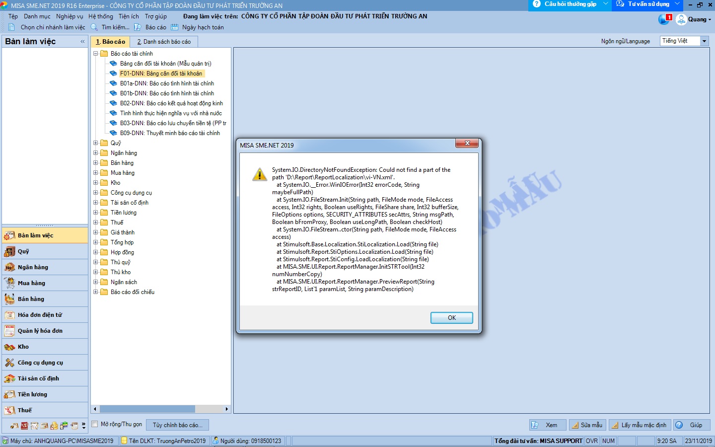Switch to the 2. Danh sách báo cáo tab
715x447 pixels.
coord(164,42)
